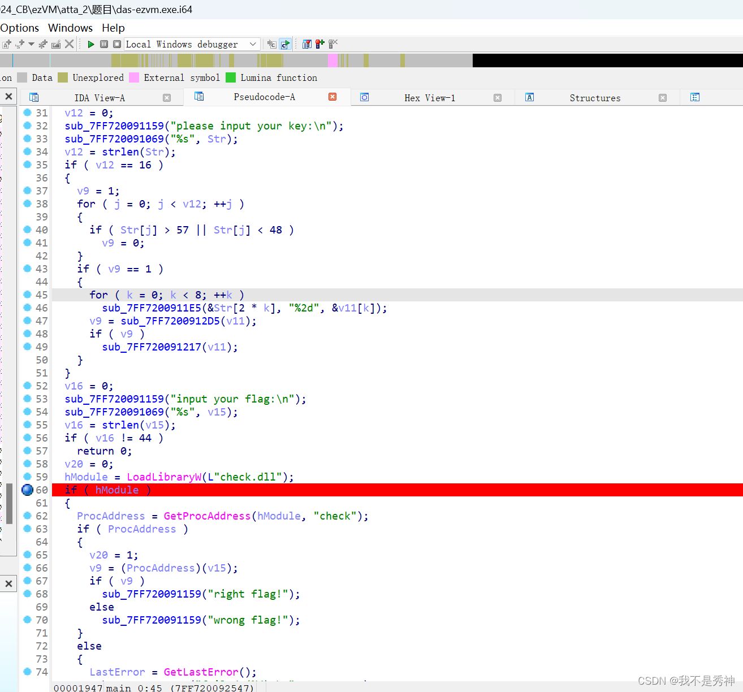Click the delete breakpoint gray icon

333,44
